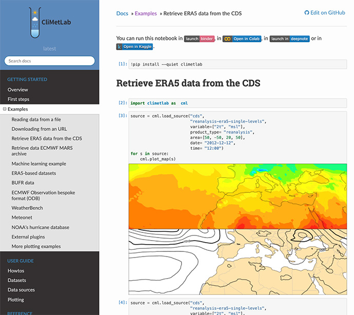The height and width of the screenshot is (315, 354).
Task: Click the Retrieve ERA5 data heading
Action: click(188, 83)
